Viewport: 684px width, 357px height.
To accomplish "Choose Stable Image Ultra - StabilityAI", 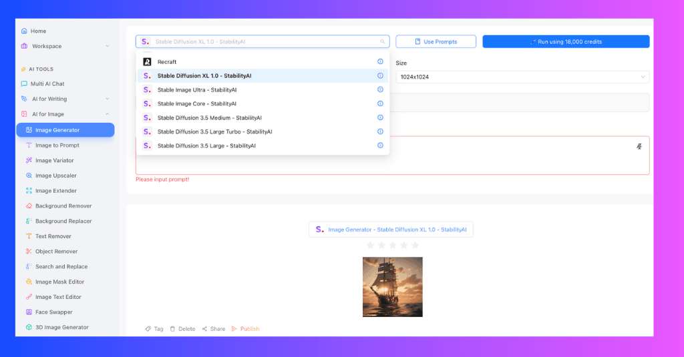I will point(263,89).
